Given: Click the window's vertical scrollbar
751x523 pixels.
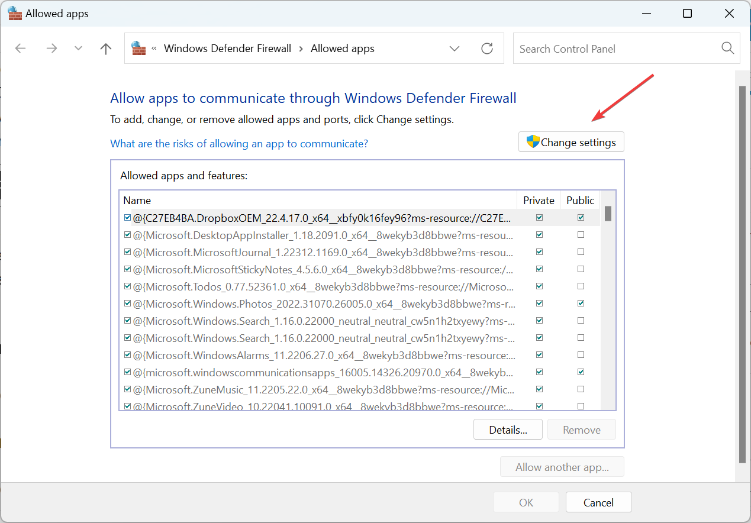Looking at the screenshot, I should (x=742, y=274).
